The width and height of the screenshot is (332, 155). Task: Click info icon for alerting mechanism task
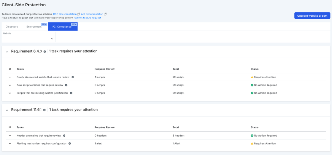click(70, 144)
